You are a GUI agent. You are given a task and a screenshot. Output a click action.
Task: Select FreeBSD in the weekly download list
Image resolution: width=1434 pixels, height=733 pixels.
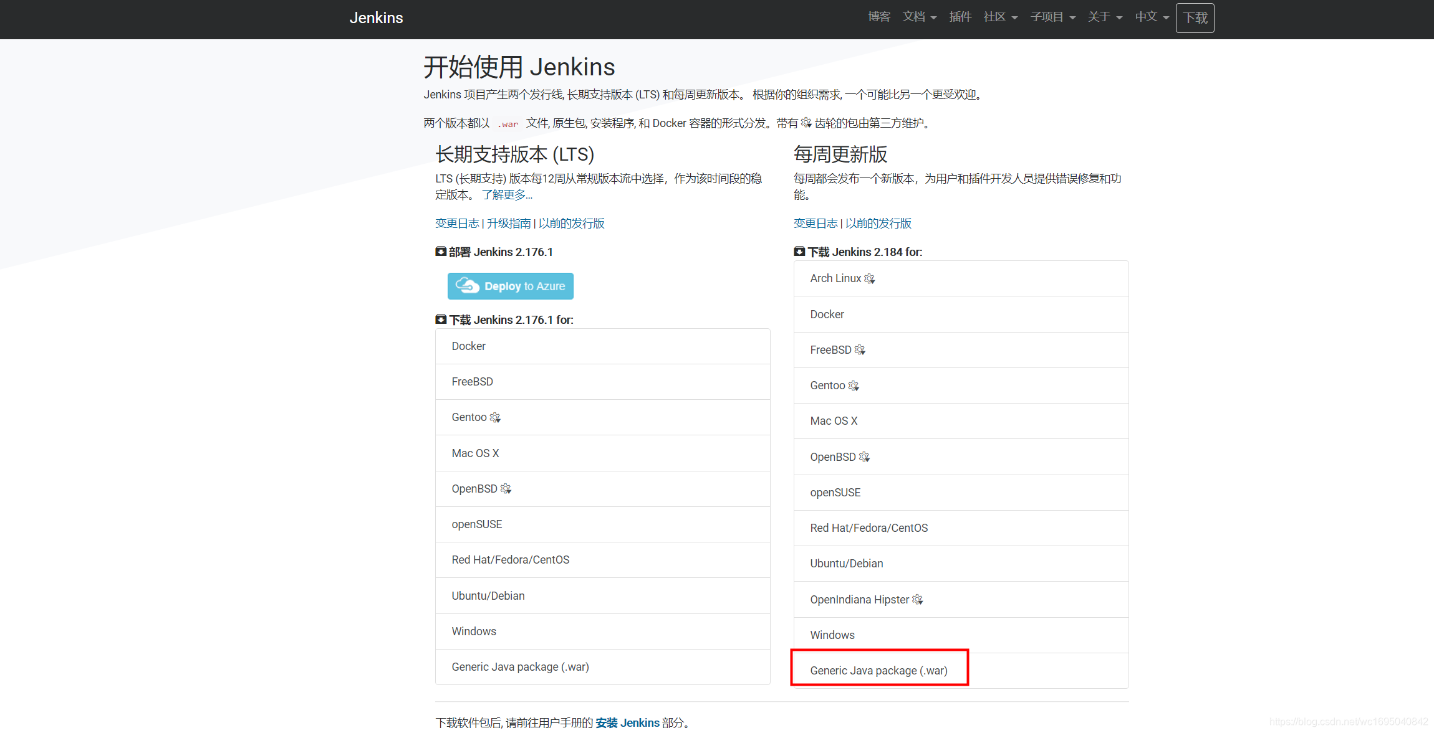pos(961,350)
